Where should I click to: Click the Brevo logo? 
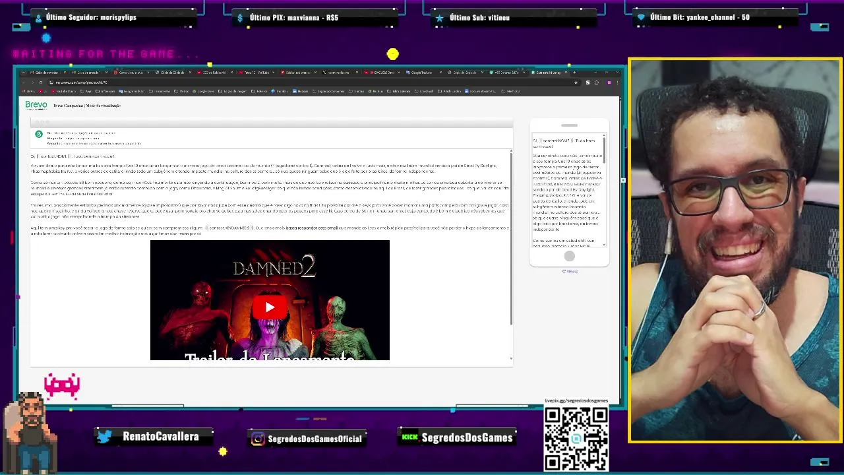click(36, 105)
